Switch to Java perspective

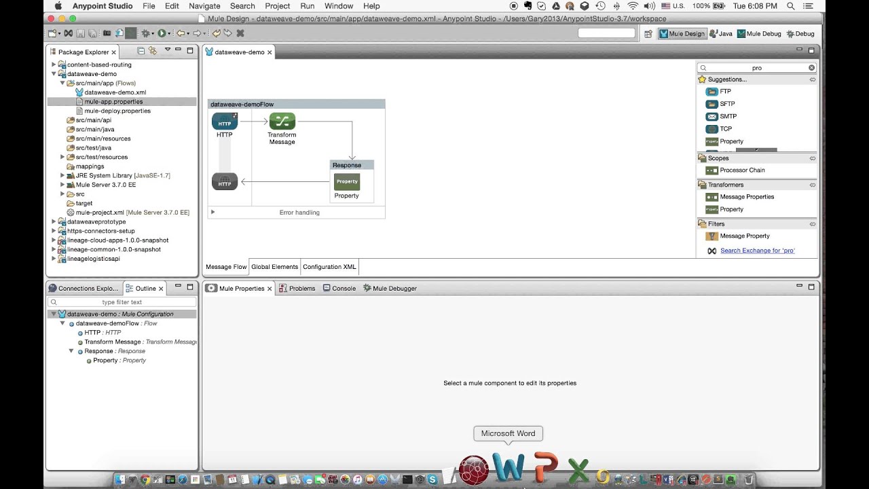[x=721, y=33]
